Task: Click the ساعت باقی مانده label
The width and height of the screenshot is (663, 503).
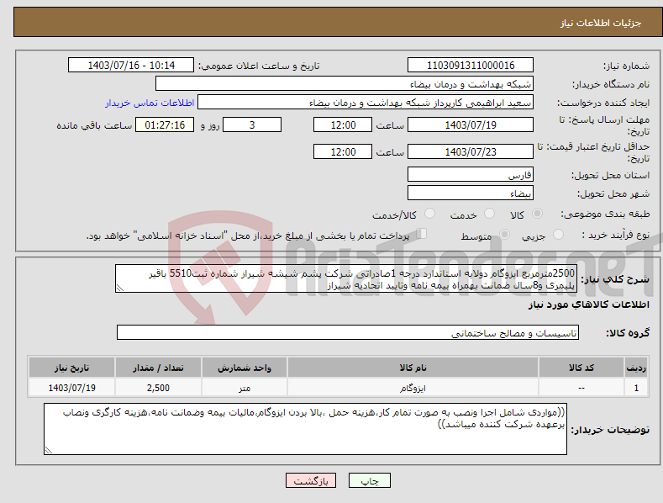Action: [94, 126]
